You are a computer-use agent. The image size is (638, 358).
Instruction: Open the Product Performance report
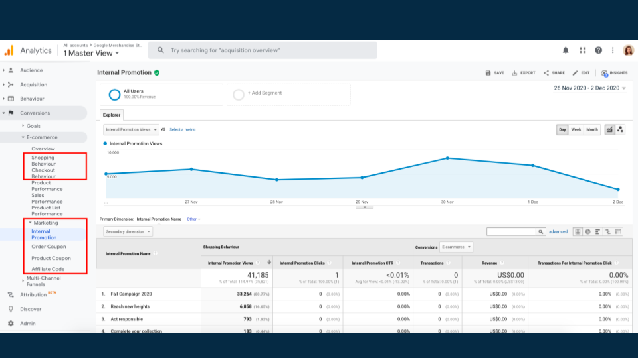[x=47, y=186]
